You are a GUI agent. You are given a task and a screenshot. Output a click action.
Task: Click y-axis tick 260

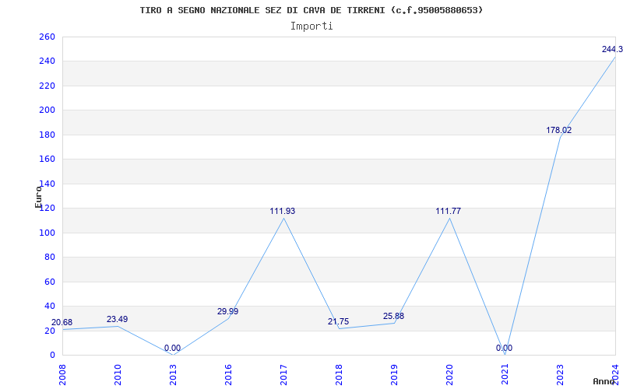[47, 37]
